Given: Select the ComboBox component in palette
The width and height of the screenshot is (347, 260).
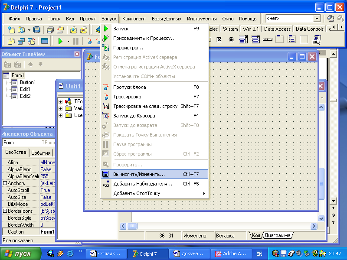Looking at the screenshot, I should click(x=255, y=39).
